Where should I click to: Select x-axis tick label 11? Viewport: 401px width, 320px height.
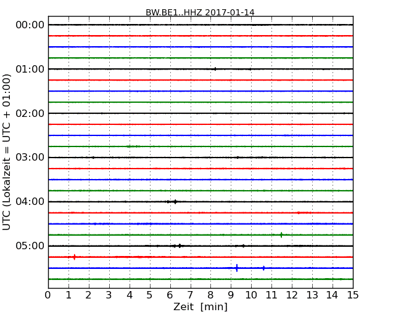271,295
